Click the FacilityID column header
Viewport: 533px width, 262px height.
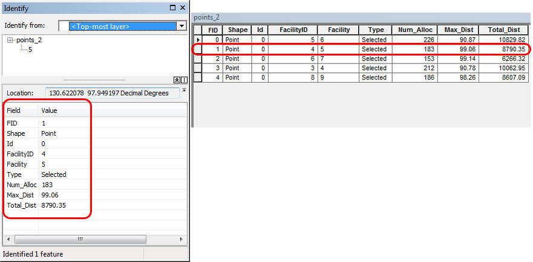tap(293, 30)
